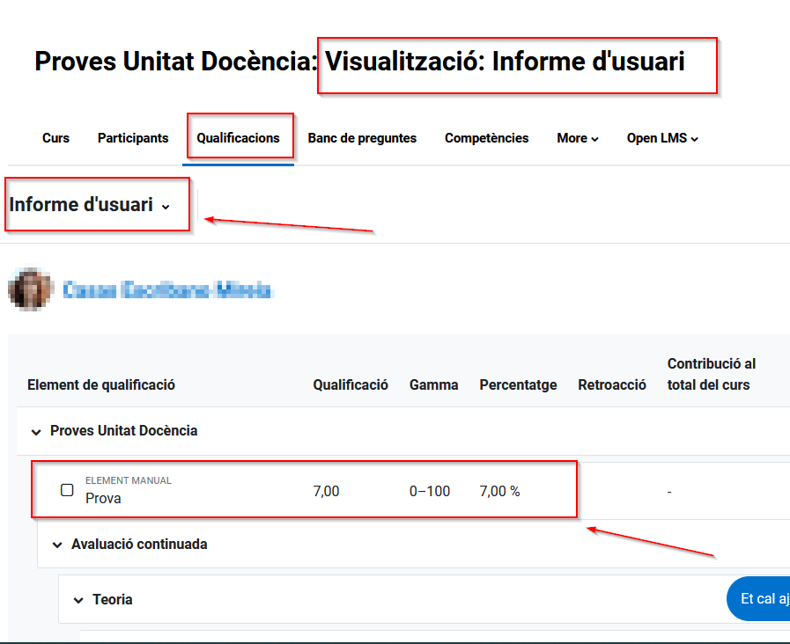
Task: Open the Open LMS dropdown menu
Action: tap(662, 138)
